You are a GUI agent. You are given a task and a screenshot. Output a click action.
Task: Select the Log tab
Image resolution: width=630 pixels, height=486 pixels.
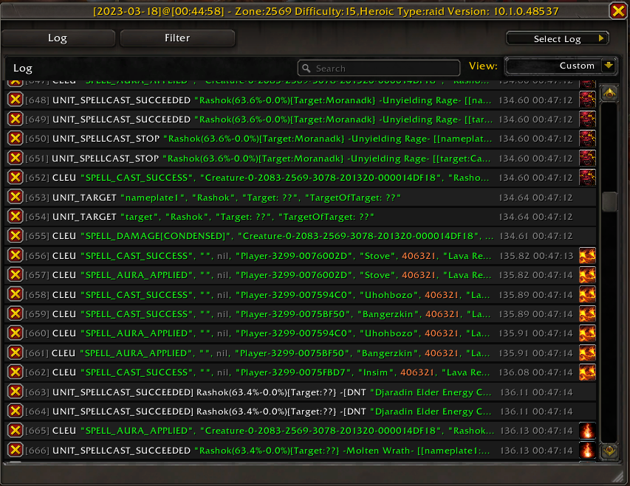coord(58,38)
